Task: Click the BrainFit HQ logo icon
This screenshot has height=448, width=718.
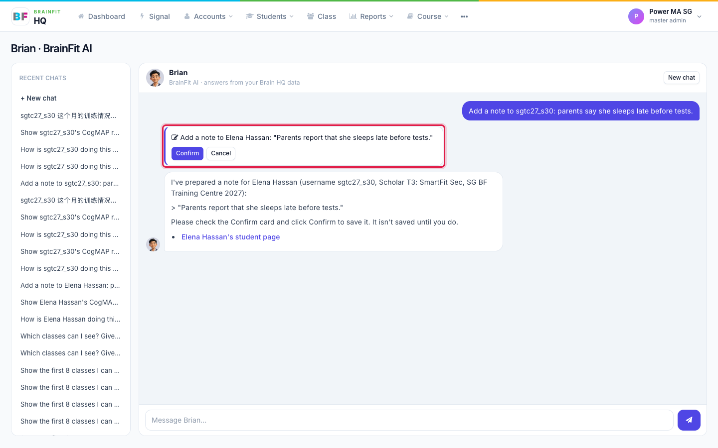Action: point(20,16)
